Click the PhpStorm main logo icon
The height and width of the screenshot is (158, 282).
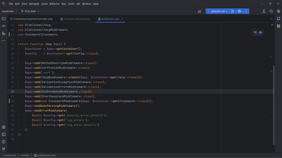(4, 4)
